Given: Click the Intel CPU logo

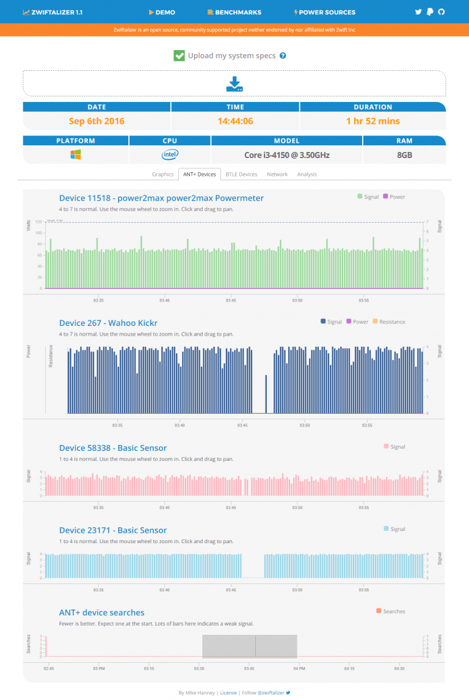Looking at the screenshot, I should [170, 154].
